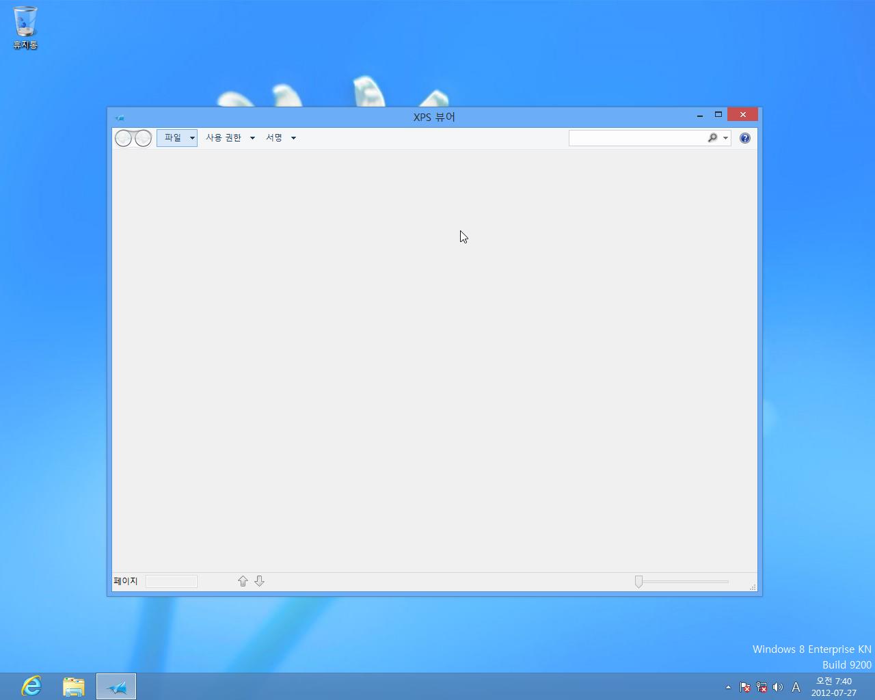Open the volume speaker icon
Viewport: 875px width, 700px height.
(x=777, y=687)
